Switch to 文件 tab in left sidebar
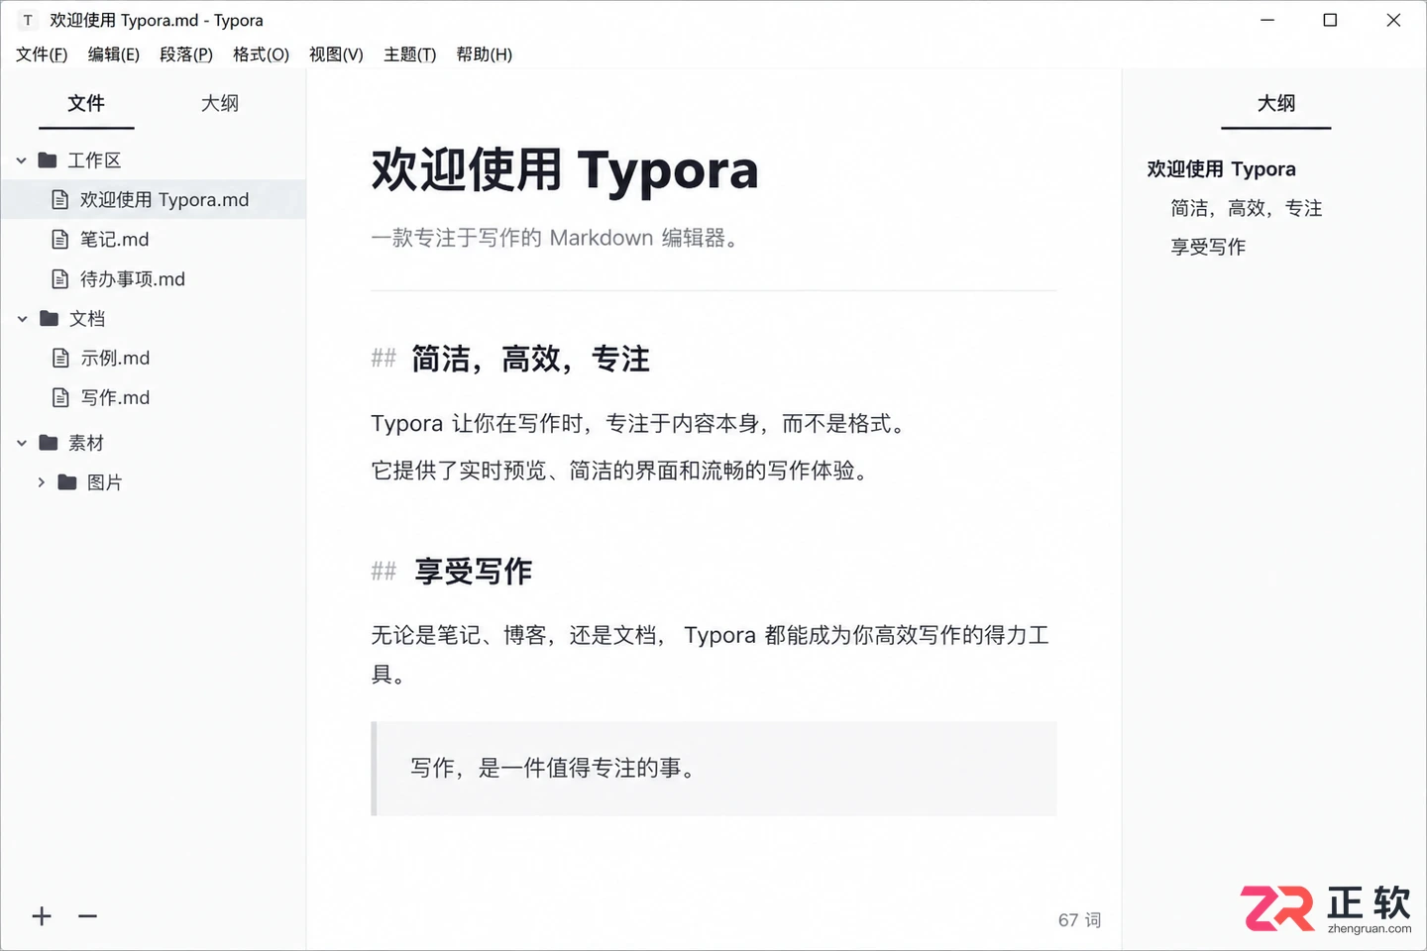Image resolution: width=1427 pixels, height=951 pixels. (86, 104)
